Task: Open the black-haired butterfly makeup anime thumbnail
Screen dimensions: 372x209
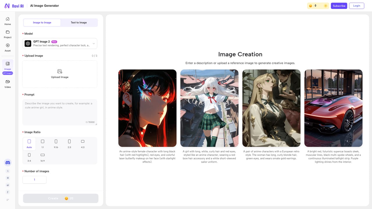Action: point(147,108)
